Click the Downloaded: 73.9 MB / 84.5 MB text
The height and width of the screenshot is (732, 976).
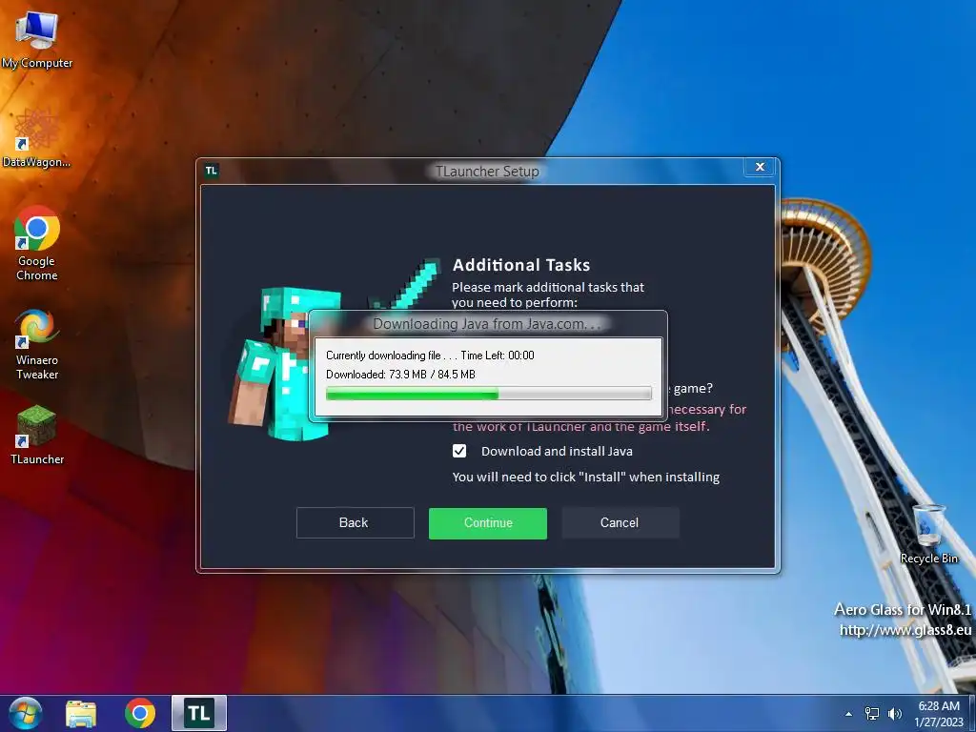(400, 375)
